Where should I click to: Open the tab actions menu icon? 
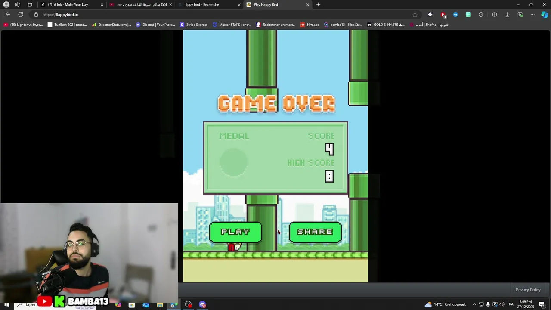(x=30, y=5)
